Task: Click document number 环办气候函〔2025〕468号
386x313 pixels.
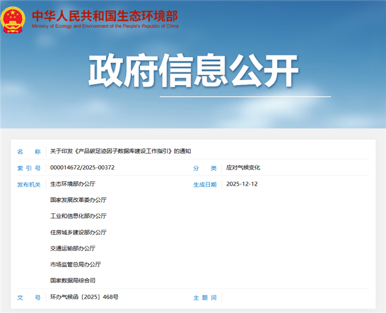Action: [x=84, y=297]
